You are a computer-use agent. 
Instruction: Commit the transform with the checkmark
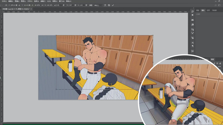click(113, 5)
